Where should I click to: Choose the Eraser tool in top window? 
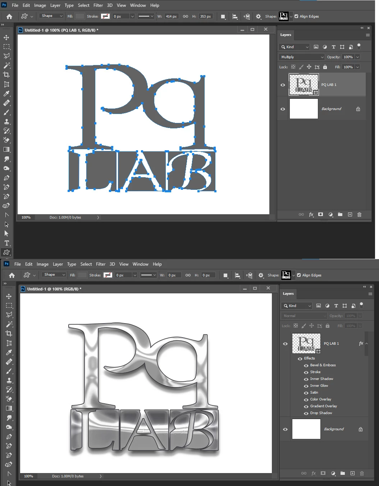(6, 140)
